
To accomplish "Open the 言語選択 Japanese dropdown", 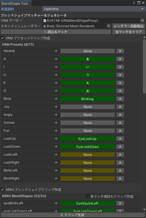I will 93,9.
